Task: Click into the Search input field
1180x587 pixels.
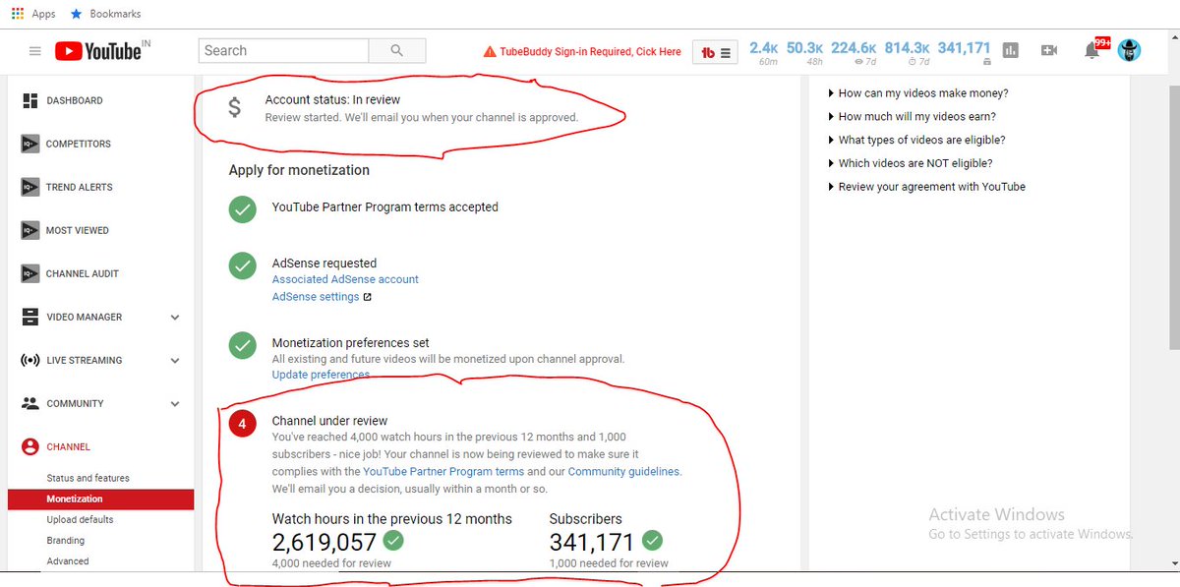Action: click(x=283, y=50)
